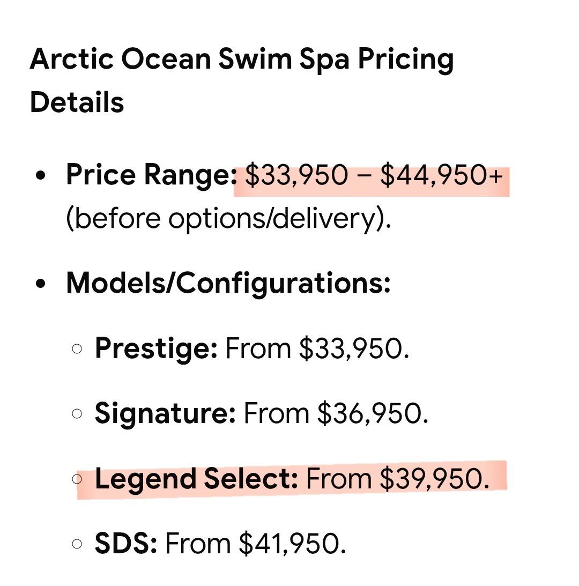
Task: Click the bold "Prestige:" model name
Action: pyautogui.click(x=156, y=348)
